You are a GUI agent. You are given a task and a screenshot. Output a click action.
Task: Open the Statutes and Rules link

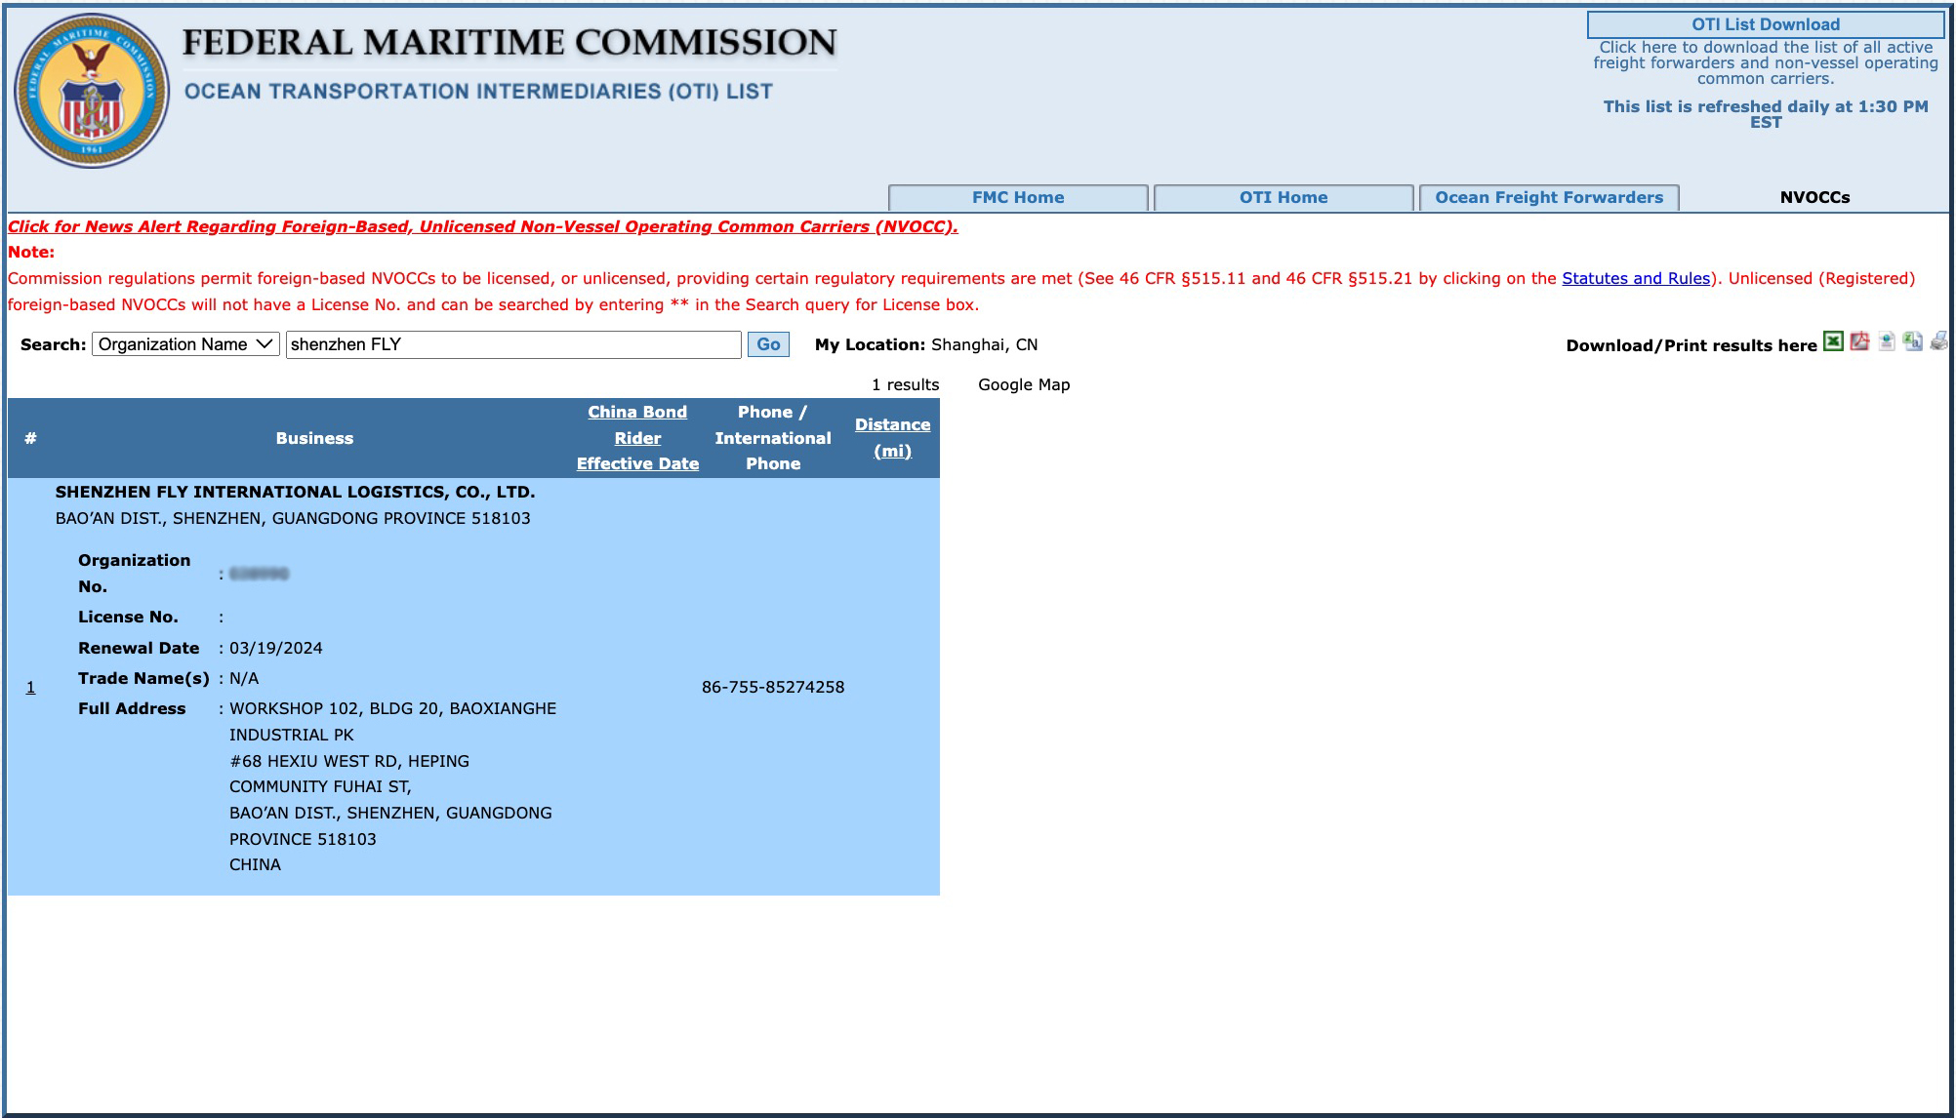pos(1635,278)
